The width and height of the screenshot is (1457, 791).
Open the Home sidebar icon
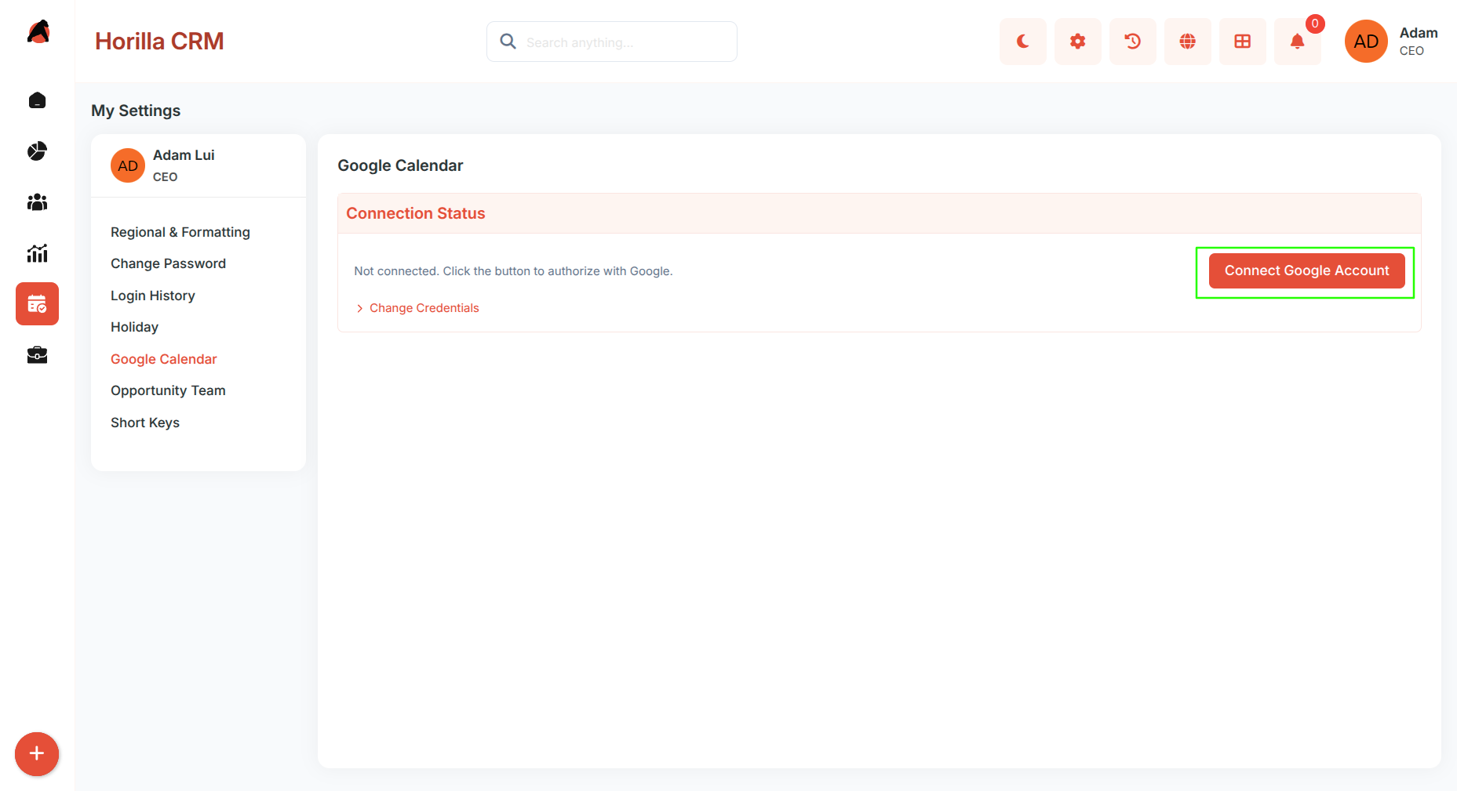tap(37, 100)
